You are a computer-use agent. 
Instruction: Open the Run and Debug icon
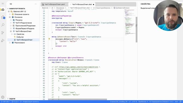pos(3,41)
